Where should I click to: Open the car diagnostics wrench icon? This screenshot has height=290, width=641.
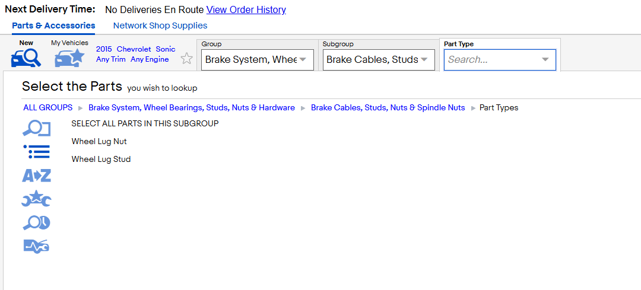(36, 246)
